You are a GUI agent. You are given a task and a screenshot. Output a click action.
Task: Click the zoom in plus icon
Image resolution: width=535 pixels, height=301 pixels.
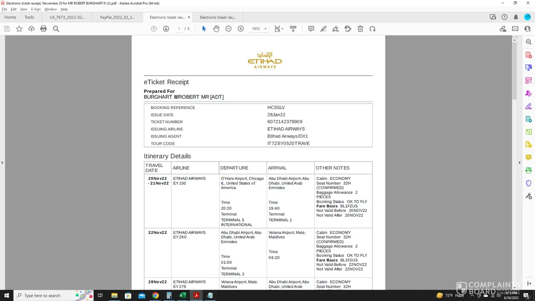tap(241, 29)
